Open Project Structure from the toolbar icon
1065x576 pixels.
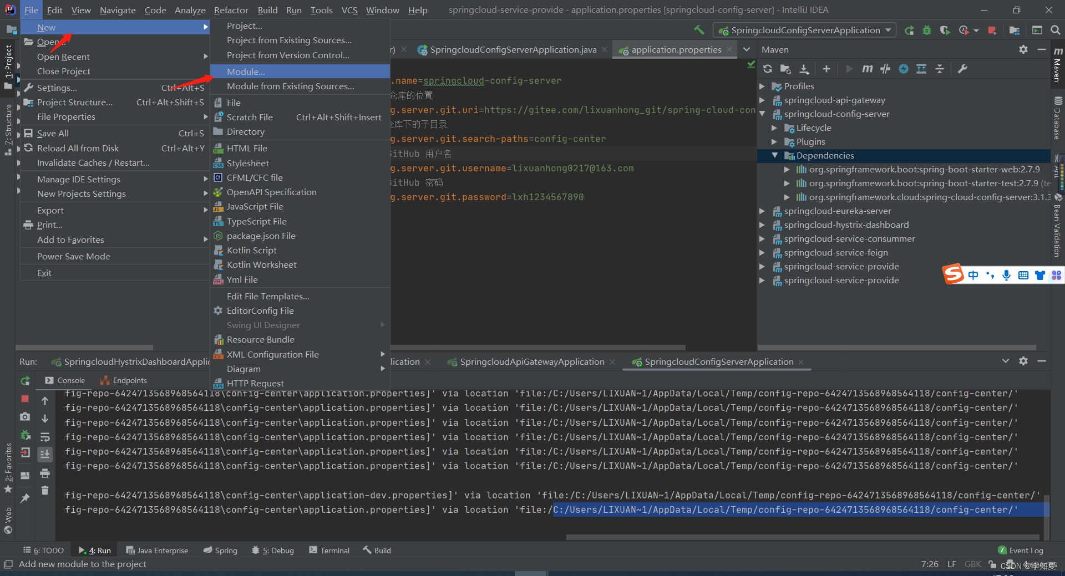click(1015, 30)
